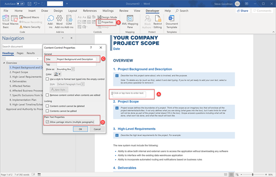This screenshot has width=276, height=177.
Task: Insert Plain Text content control
Action: coord(84,17)
